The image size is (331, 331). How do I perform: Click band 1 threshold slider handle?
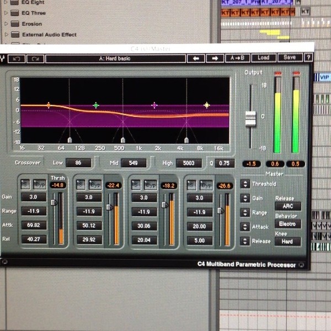tap(54, 202)
